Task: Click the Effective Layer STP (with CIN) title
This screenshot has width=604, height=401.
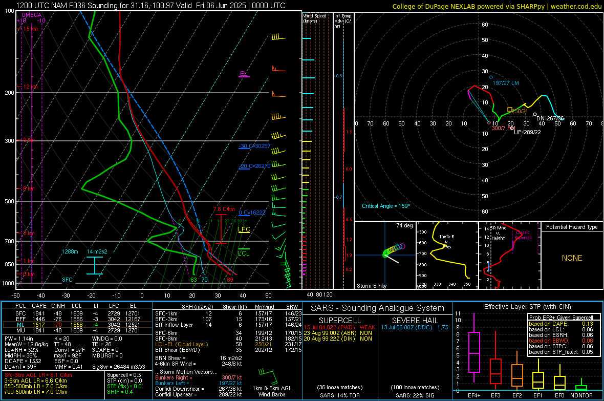Action: point(527,307)
